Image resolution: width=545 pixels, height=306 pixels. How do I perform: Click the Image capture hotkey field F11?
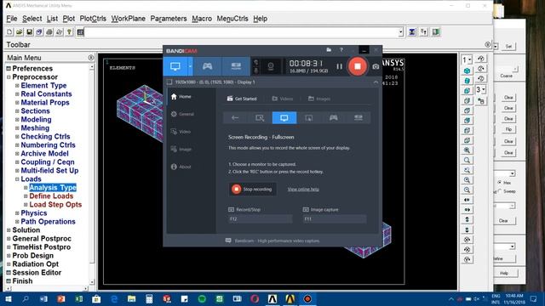click(x=335, y=219)
